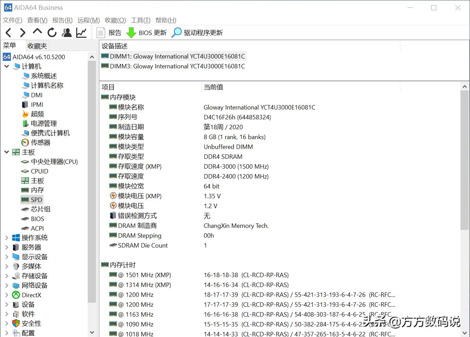Click the 报告 toolbar button label
This screenshot has height=337, width=470.
click(115, 33)
